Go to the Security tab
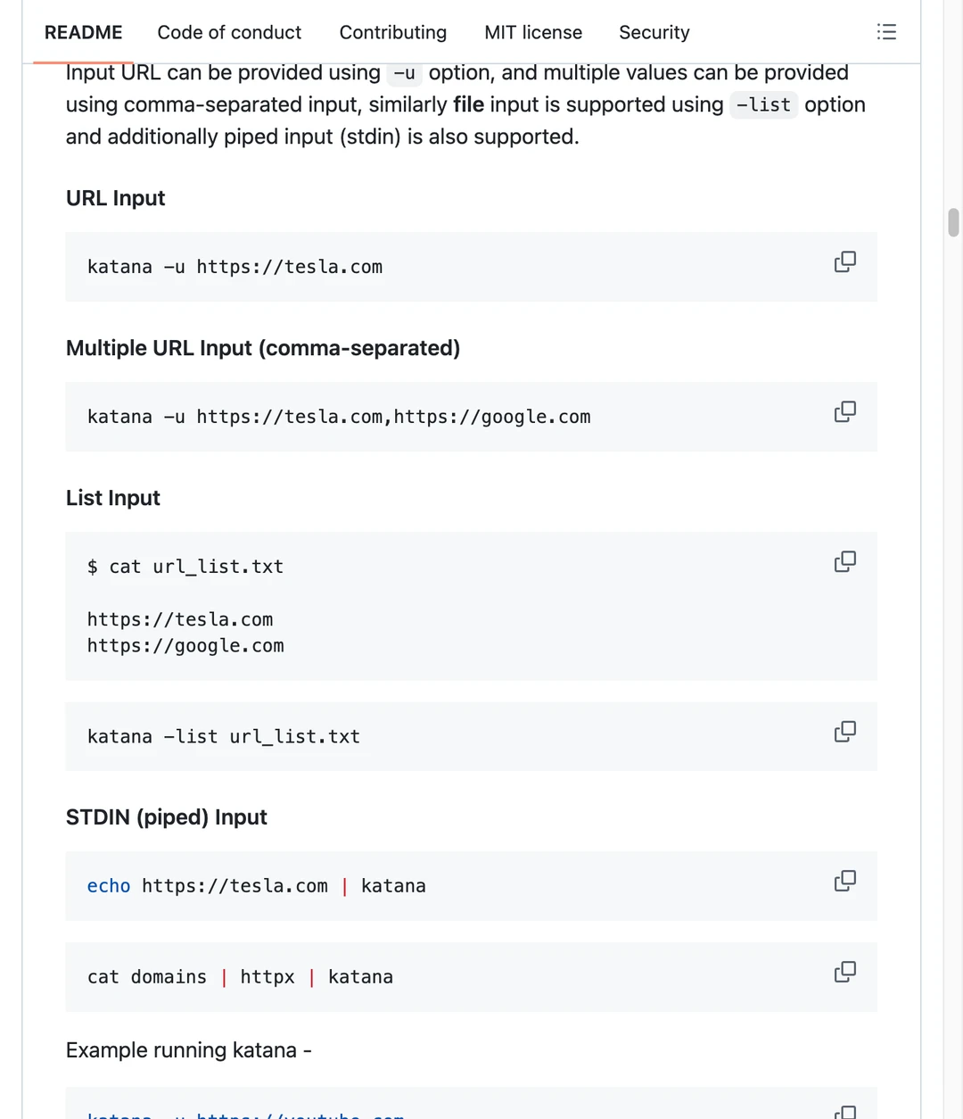The image size is (963, 1119). click(654, 32)
